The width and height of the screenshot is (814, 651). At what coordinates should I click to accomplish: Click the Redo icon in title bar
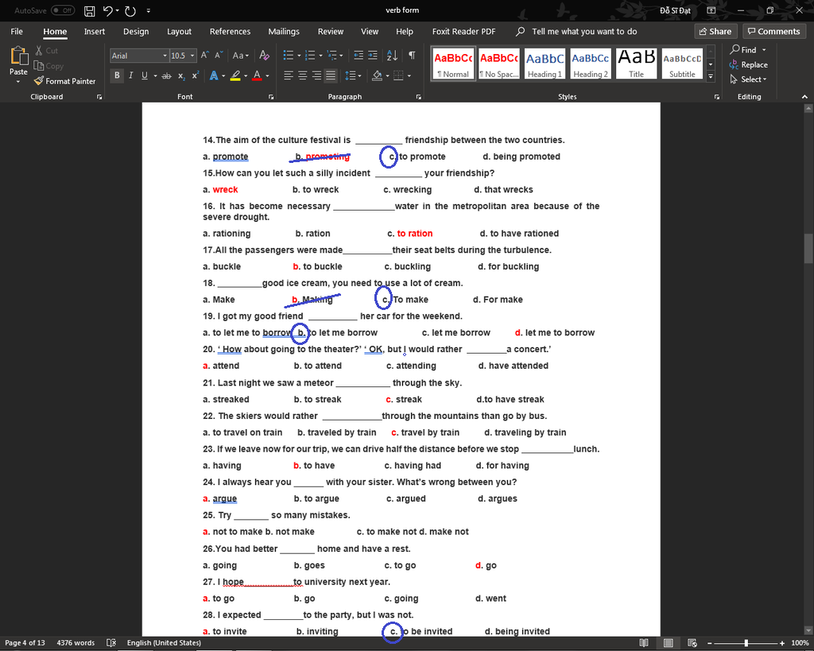130,11
